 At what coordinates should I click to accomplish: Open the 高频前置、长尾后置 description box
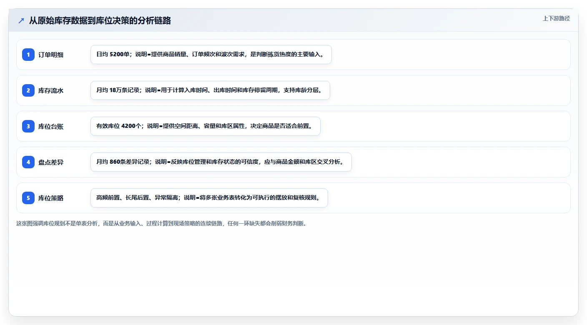(209, 198)
